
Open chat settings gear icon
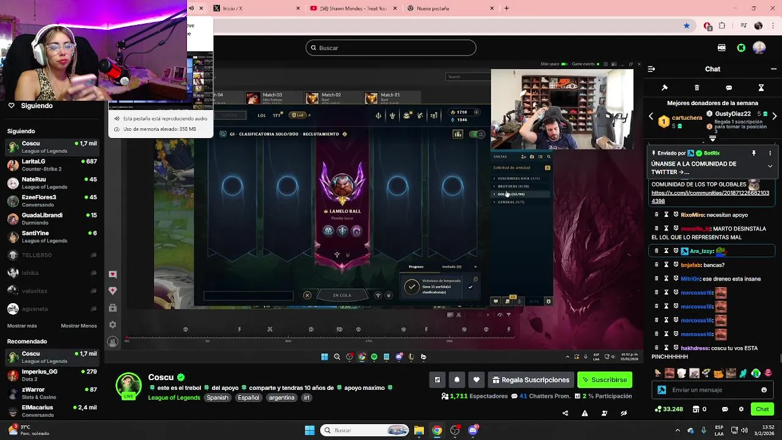741,409
